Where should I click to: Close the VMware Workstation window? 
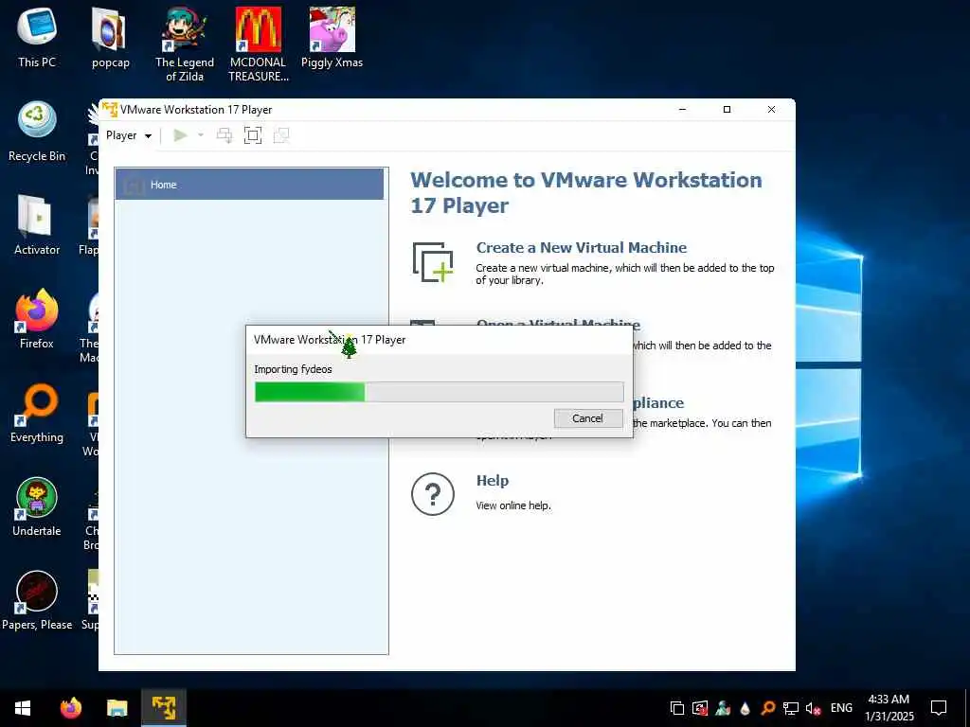771,110
